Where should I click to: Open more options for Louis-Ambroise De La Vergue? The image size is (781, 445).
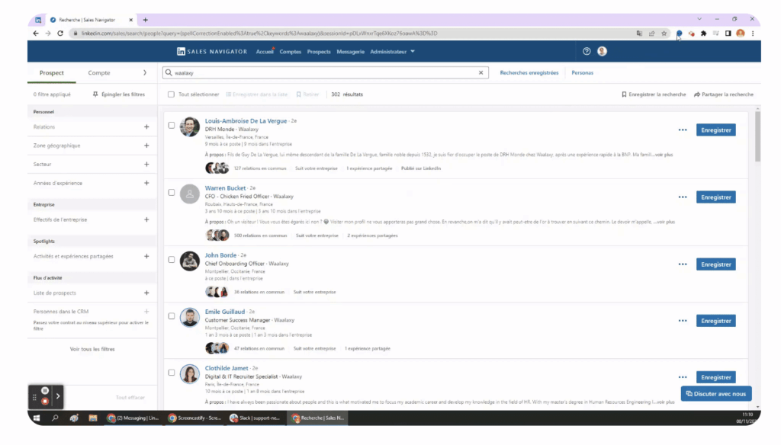(683, 130)
